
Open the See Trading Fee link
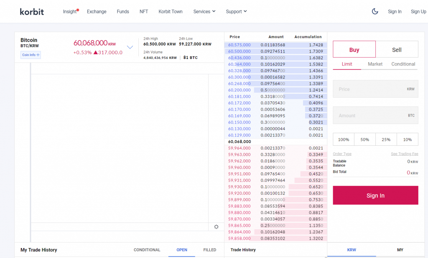point(405,154)
